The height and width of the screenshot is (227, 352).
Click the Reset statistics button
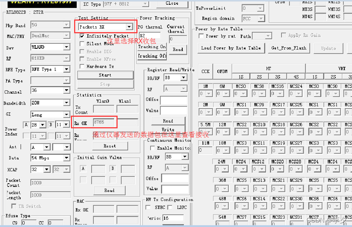coord(110,146)
